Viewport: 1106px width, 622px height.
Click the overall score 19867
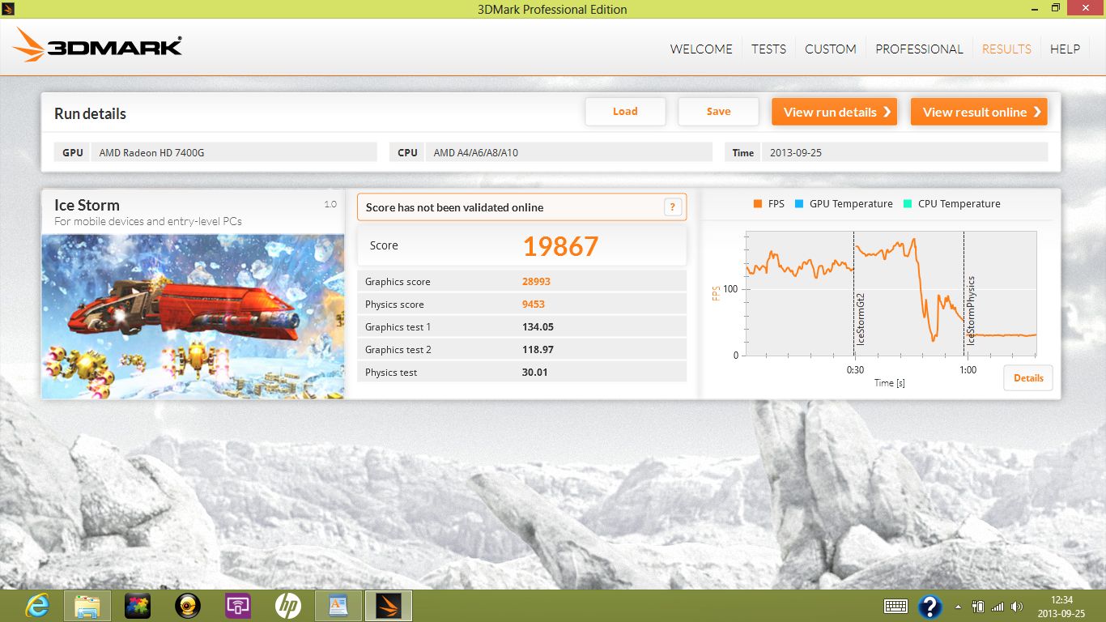click(x=560, y=246)
